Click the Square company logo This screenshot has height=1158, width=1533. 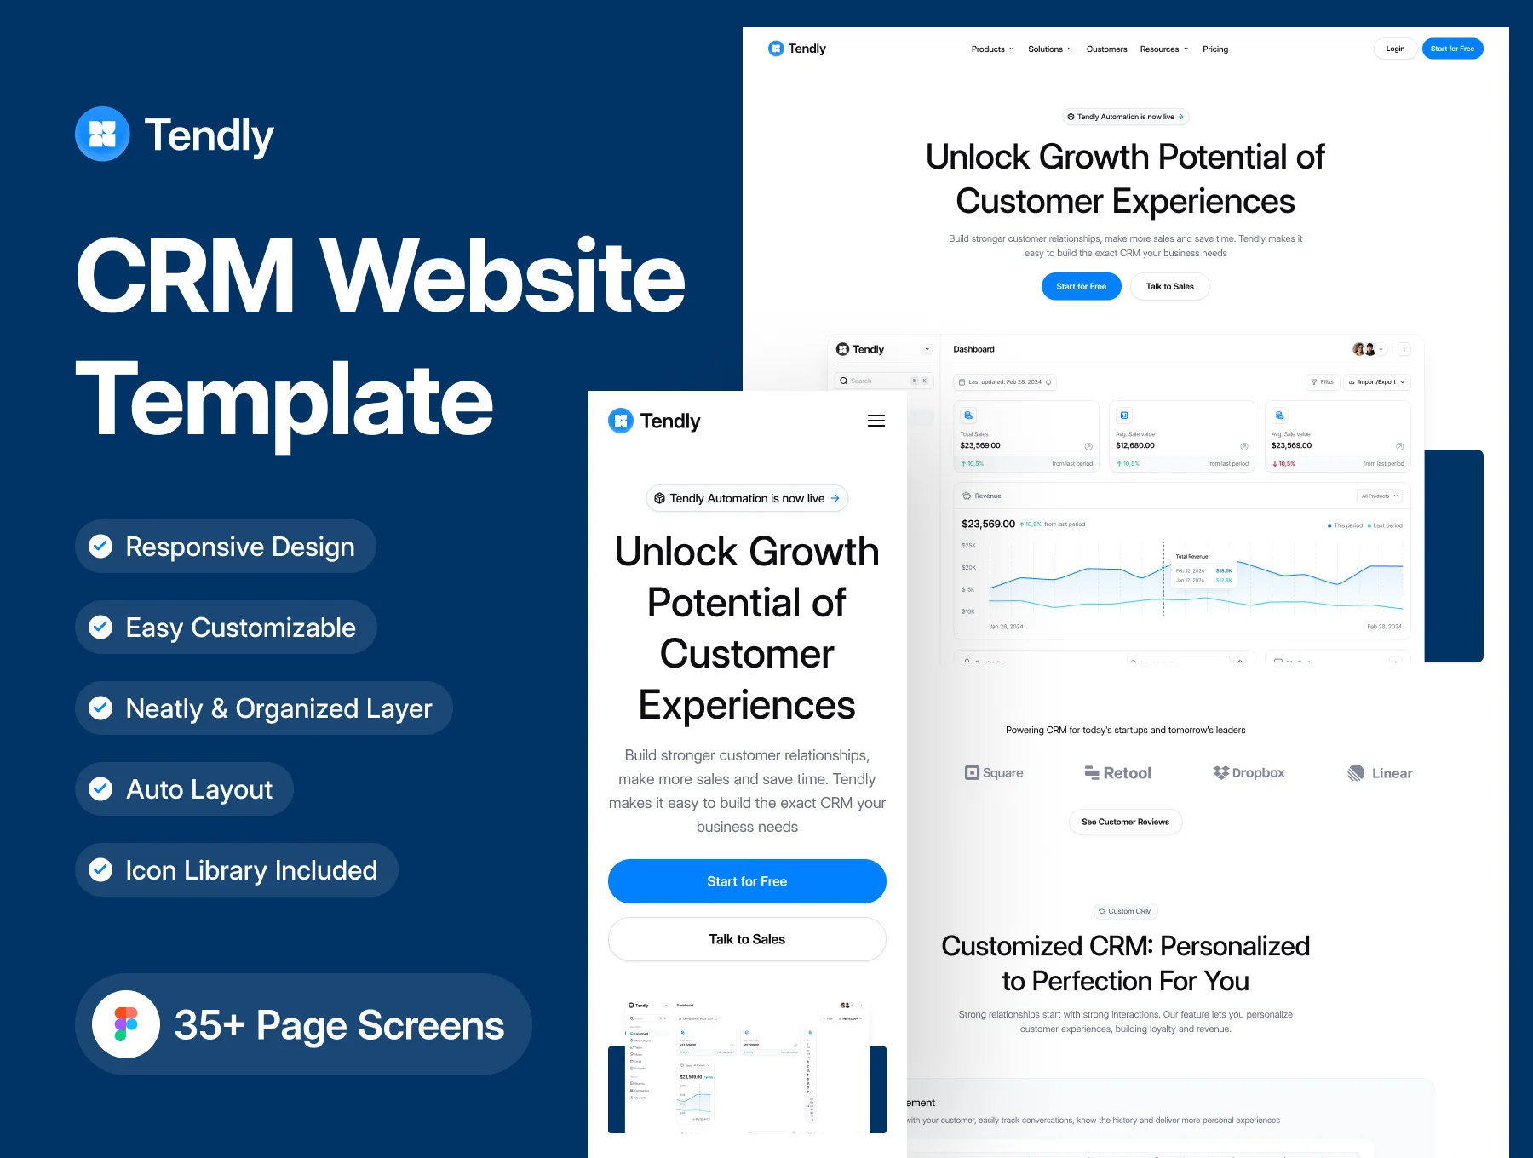point(994,773)
